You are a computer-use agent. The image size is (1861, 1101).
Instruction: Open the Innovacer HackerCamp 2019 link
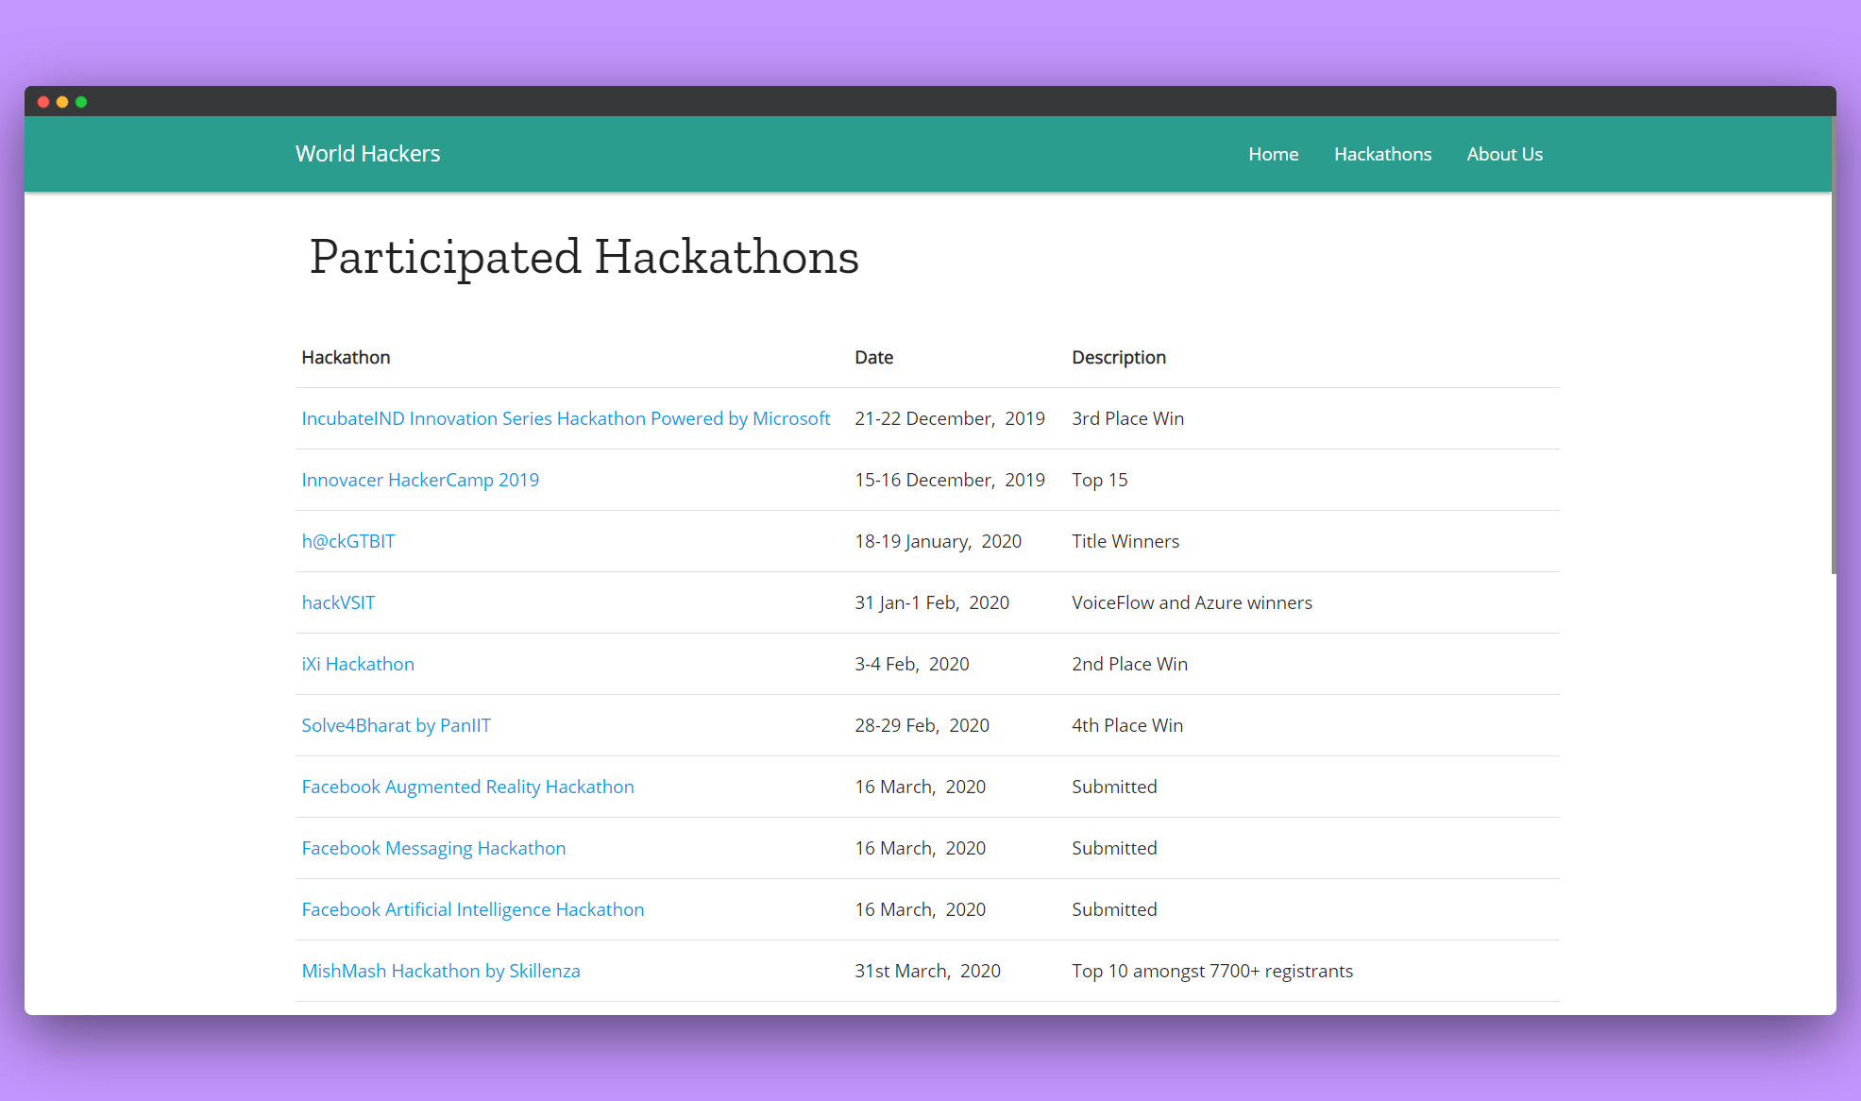coord(420,480)
